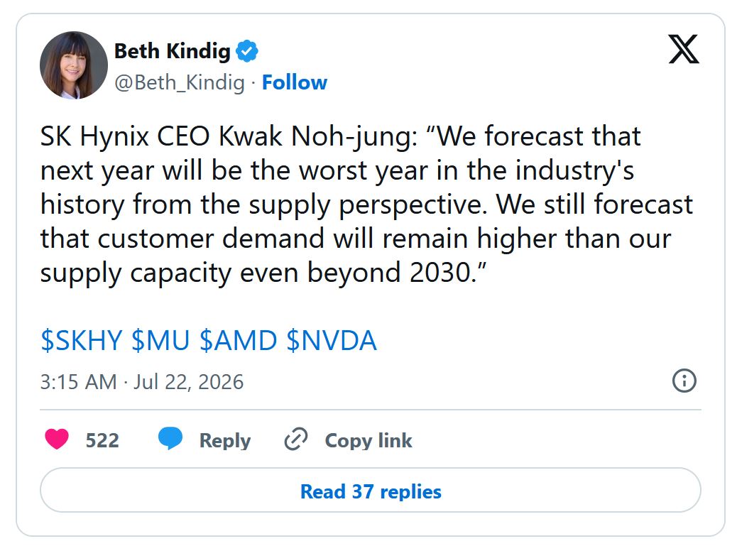The height and width of the screenshot is (551, 737).
Task: Open the $MU cashtag
Action: click(x=160, y=340)
